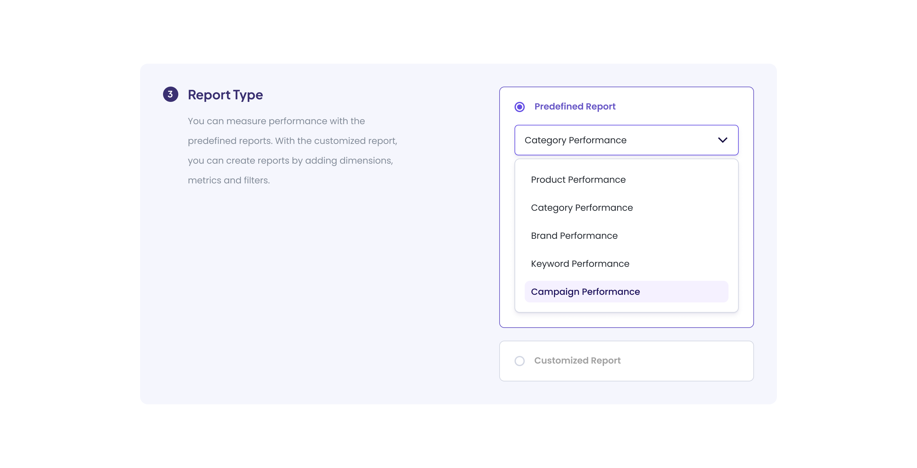The image size is (917, 468).
Task: Pick Brand Performance in dropdown list
Action: point(574,236)
